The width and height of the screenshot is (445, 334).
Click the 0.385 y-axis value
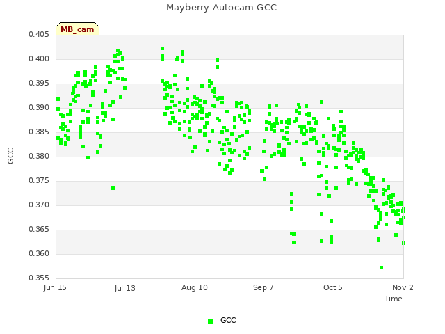pyautogui.click(x=39, y=132)
